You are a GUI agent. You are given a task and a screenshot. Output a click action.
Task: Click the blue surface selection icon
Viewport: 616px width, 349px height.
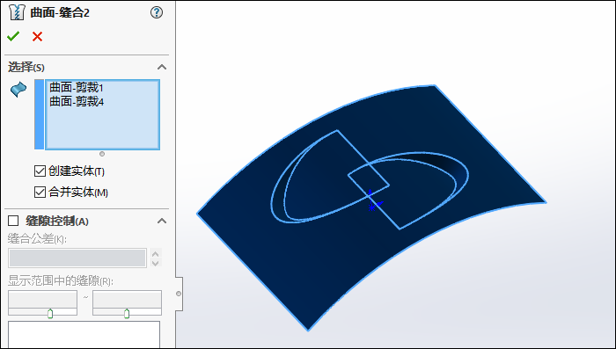[x=18, y=90]
